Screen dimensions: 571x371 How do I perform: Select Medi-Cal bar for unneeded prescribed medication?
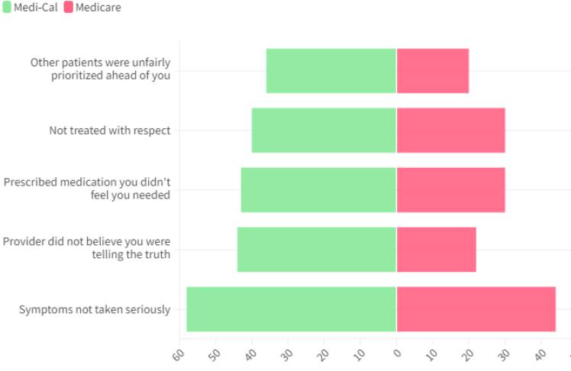[x=318, y=190]
